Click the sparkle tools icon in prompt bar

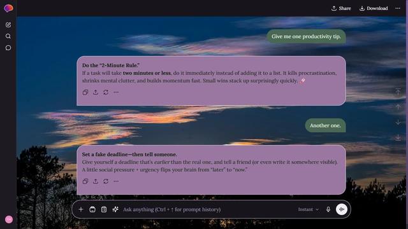click(115, 209)
